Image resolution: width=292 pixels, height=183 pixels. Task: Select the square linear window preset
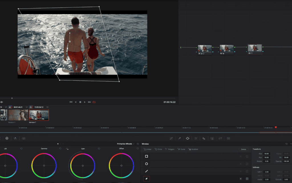click(x=147, y=157)
